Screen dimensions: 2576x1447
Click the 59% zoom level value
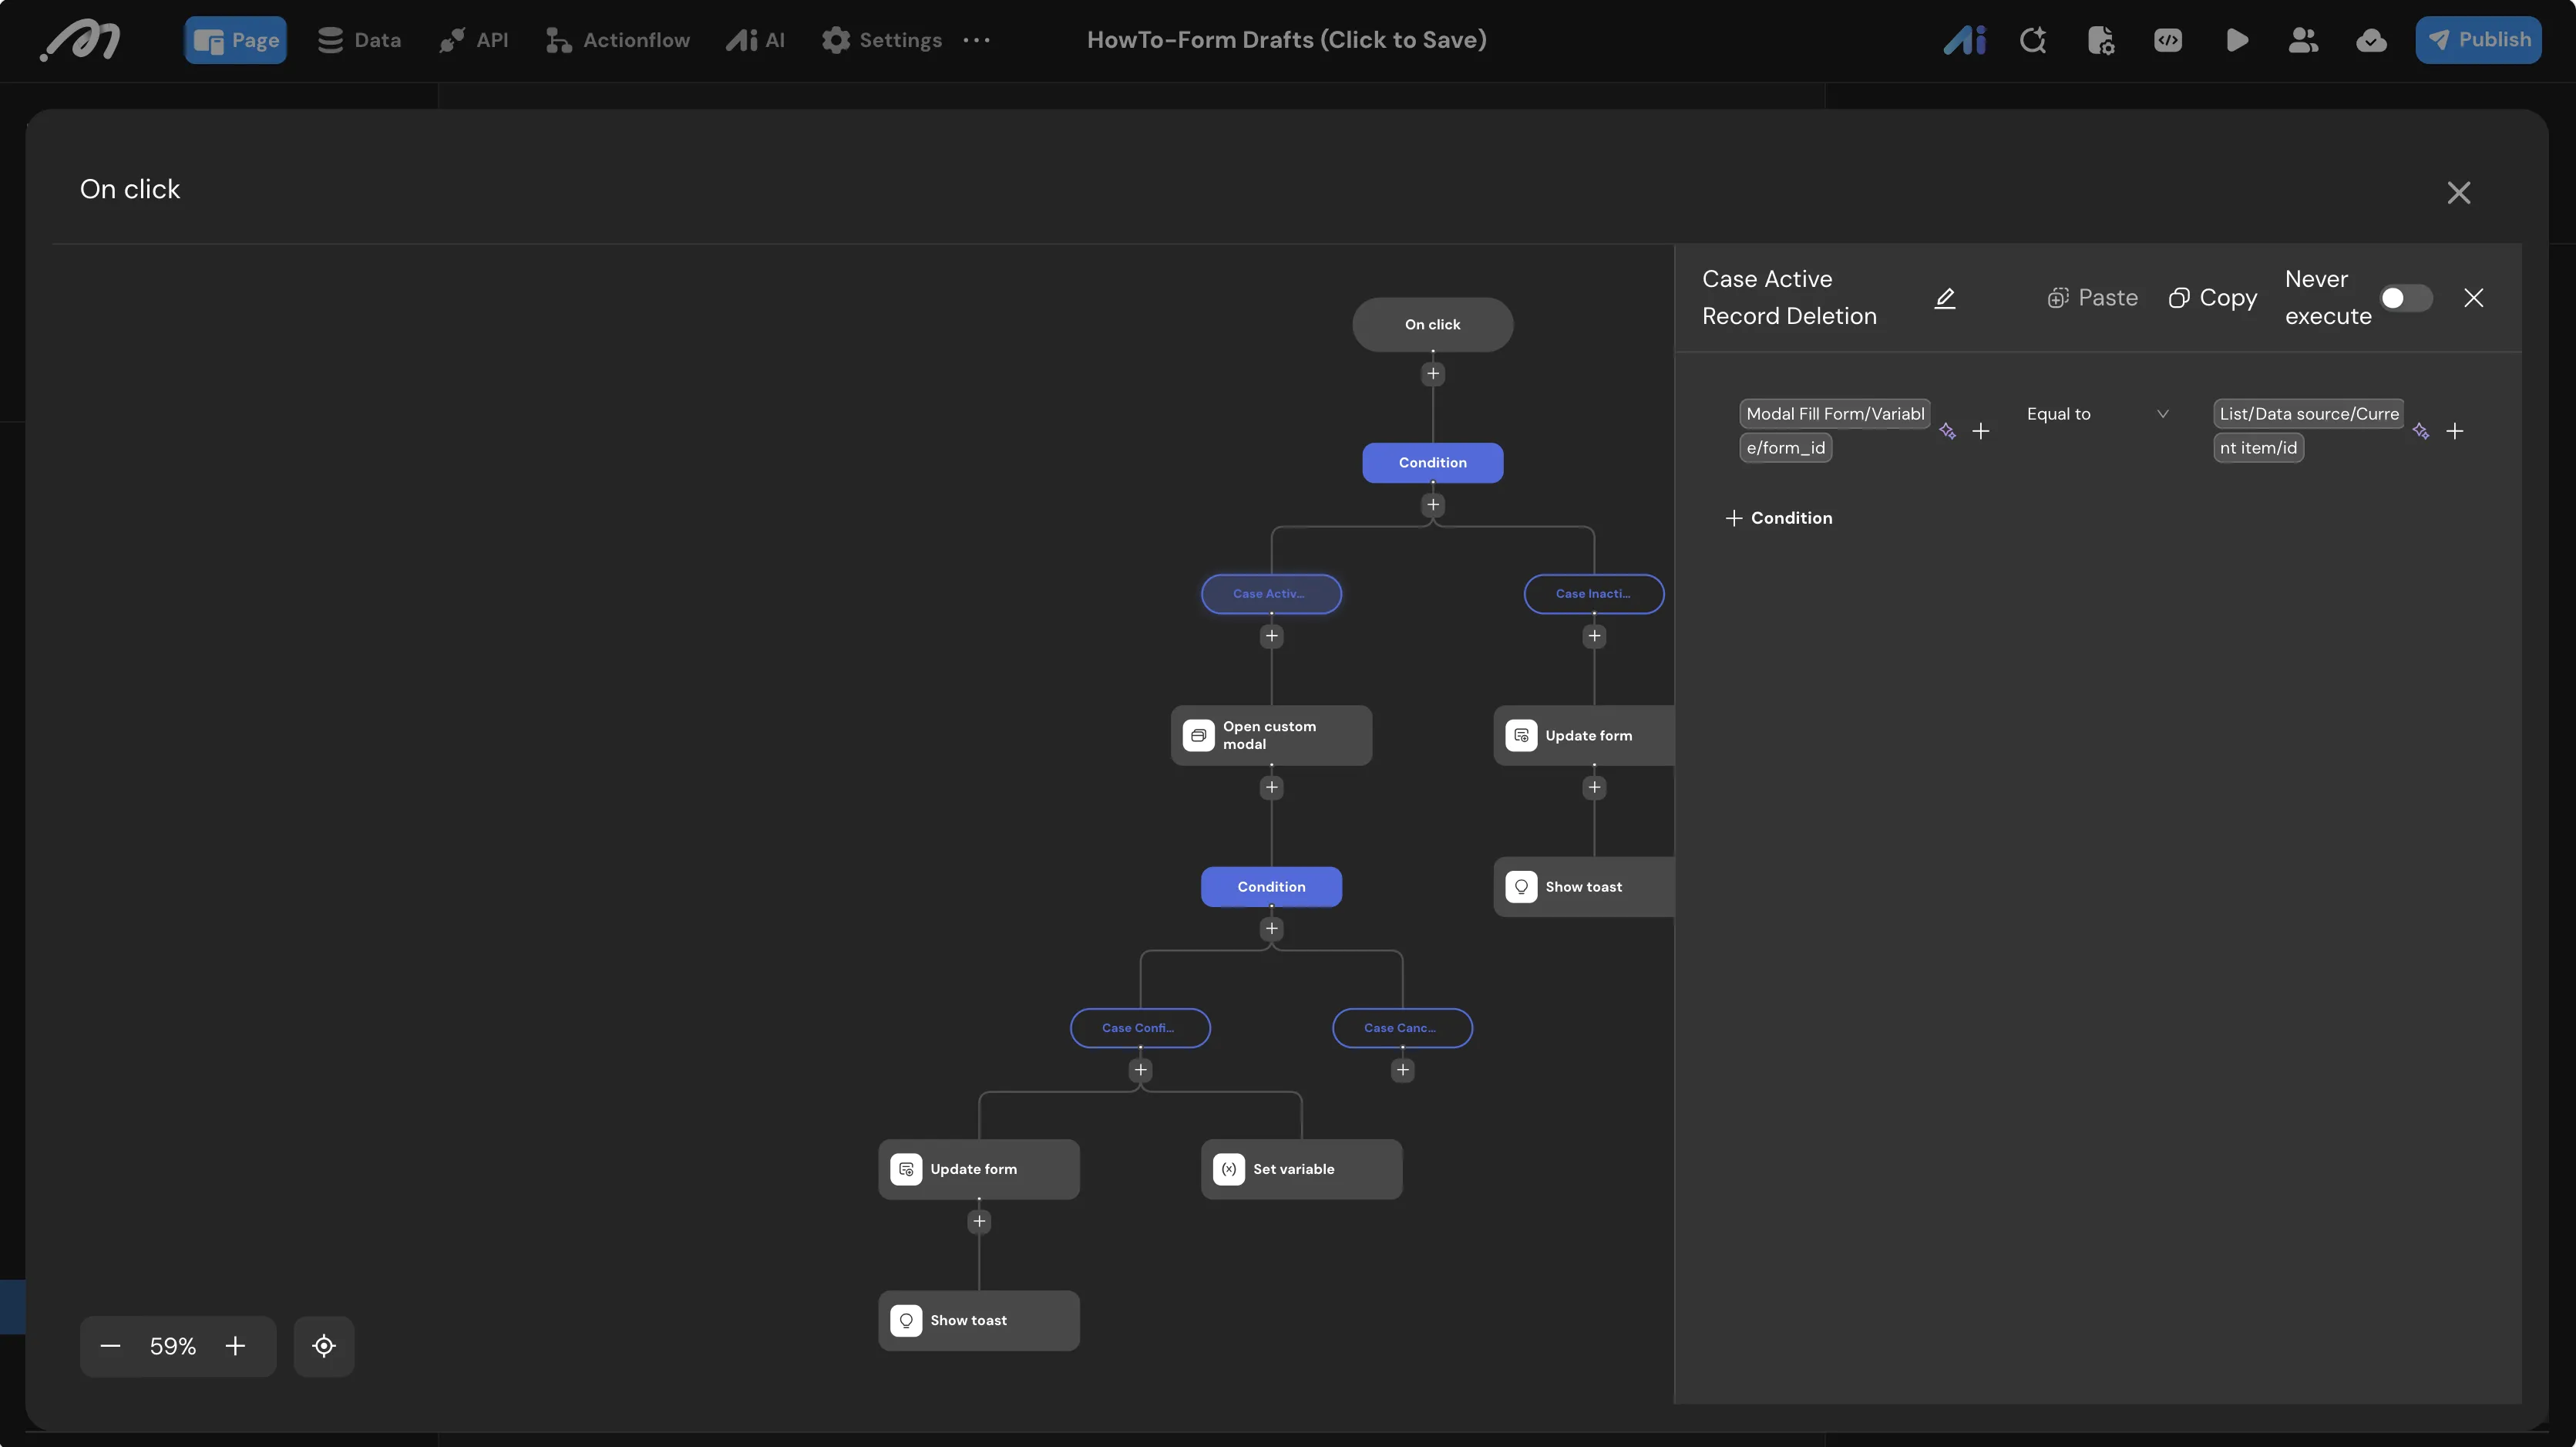tap(173, 1346)
